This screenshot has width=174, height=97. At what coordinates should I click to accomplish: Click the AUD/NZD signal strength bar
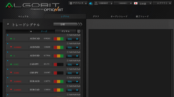pyautogui.click(x=59, y=47)
